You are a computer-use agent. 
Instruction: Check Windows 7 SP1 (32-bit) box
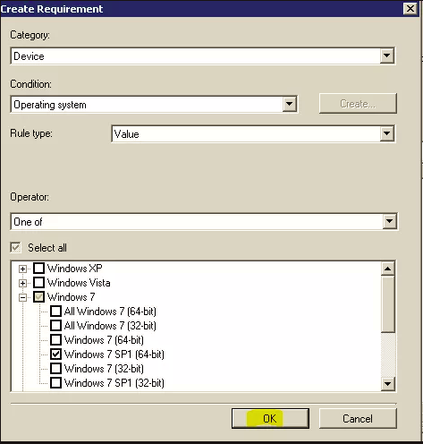click(55, 382)
